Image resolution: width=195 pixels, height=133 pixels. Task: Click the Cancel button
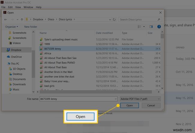[151, 106]
